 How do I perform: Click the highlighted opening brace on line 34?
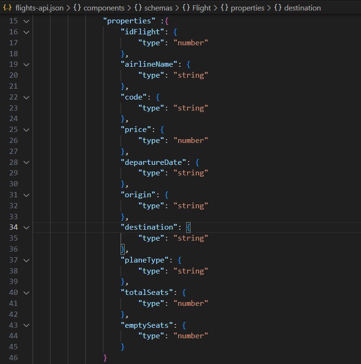coord(189,227)
